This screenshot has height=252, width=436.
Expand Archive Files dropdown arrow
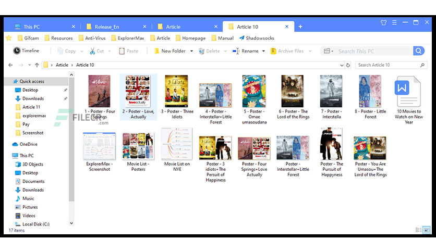[x=310, y=52]
